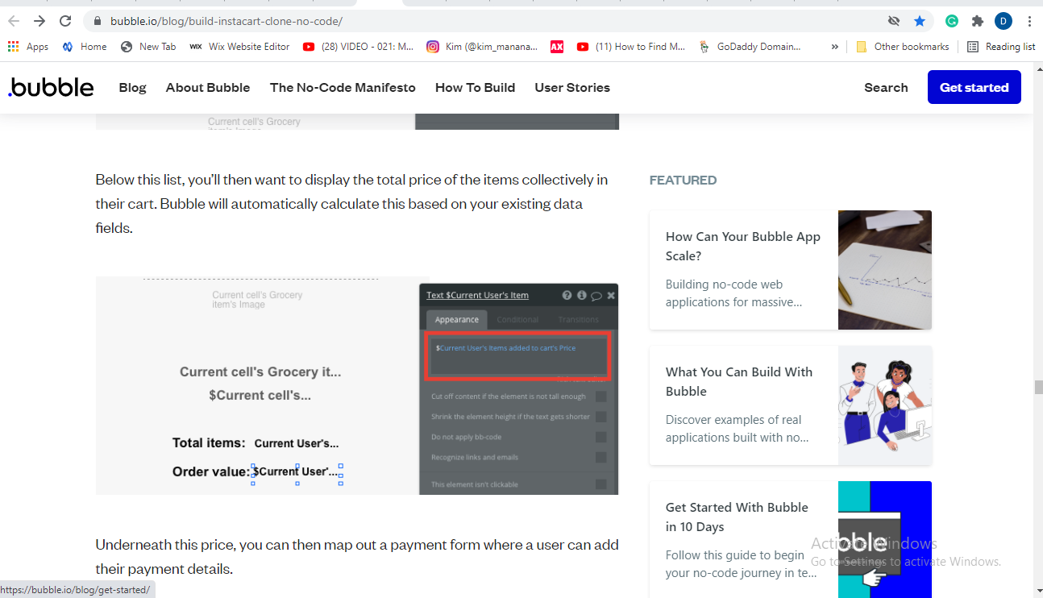Click the Order value editor screenshot

(x=357, y=386)
